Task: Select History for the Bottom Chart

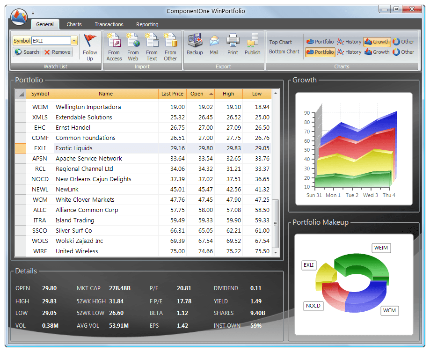Action: click(x=349, y=52)
